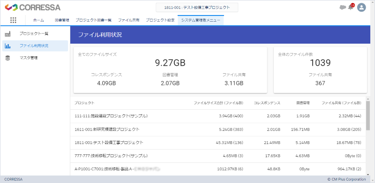Switch to the ファイル共有 tab
Image resolution: width=375 pixels, height=183 pixels.
[128, 20]
